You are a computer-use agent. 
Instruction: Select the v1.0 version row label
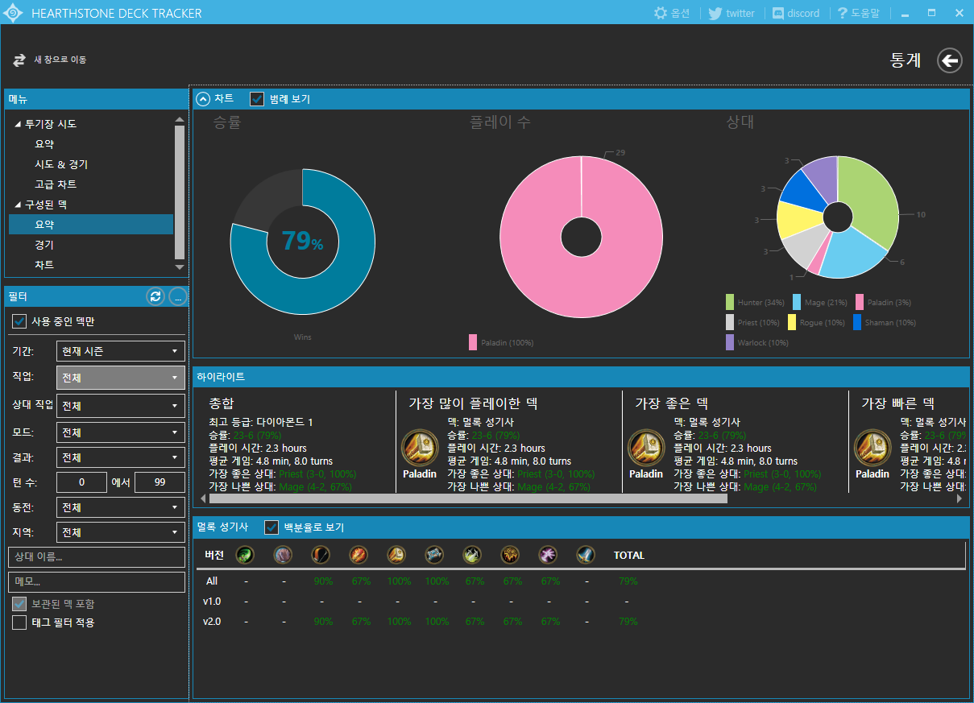(213, 602)
